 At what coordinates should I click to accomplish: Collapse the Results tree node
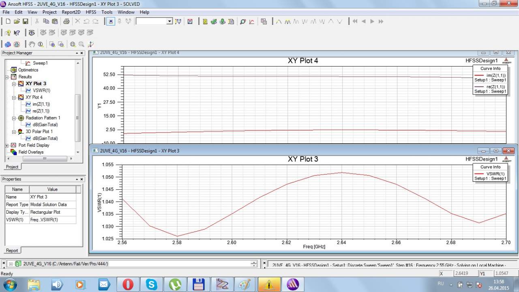tap(7, 77)
